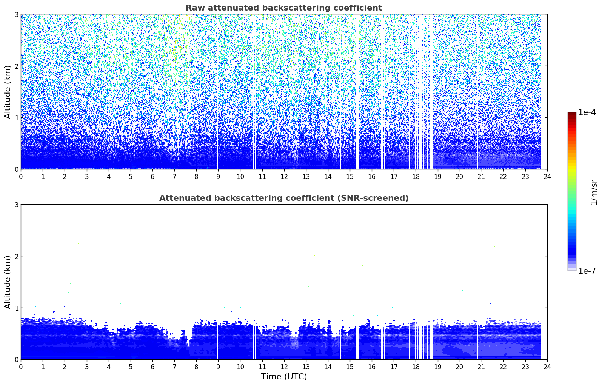The image size is (602, 385).
Task: Click the "1/m/sr" colorbar units label
Action: coord(594,192)
